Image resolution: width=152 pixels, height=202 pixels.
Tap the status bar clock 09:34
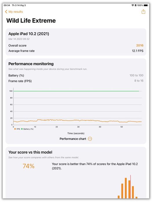click(x=7, y=5)
